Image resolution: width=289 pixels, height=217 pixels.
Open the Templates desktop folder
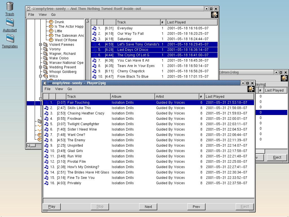[10, 39]
